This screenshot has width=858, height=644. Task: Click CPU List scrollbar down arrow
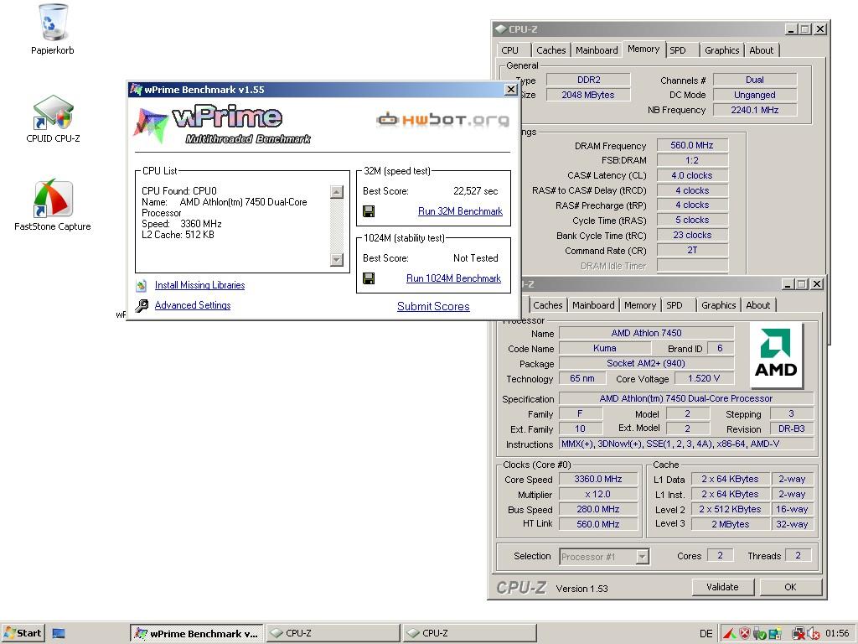pyautogui.click(x=337, y=260)
